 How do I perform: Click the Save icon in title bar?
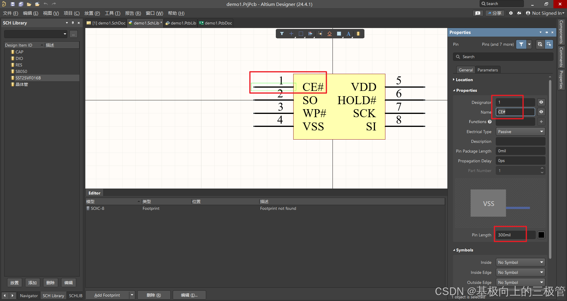click(13, 4)
